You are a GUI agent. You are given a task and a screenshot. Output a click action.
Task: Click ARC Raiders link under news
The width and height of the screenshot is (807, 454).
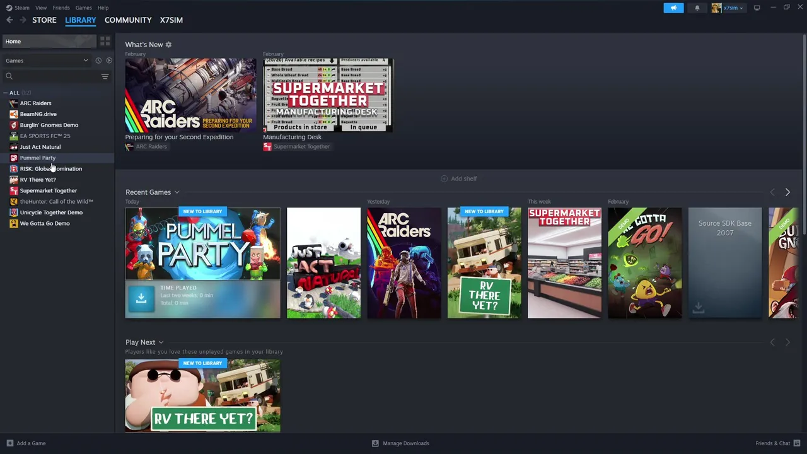(151, 146)
